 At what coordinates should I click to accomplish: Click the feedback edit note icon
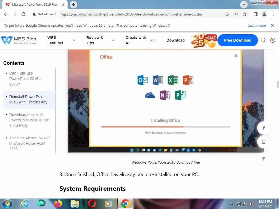point(264,142)
